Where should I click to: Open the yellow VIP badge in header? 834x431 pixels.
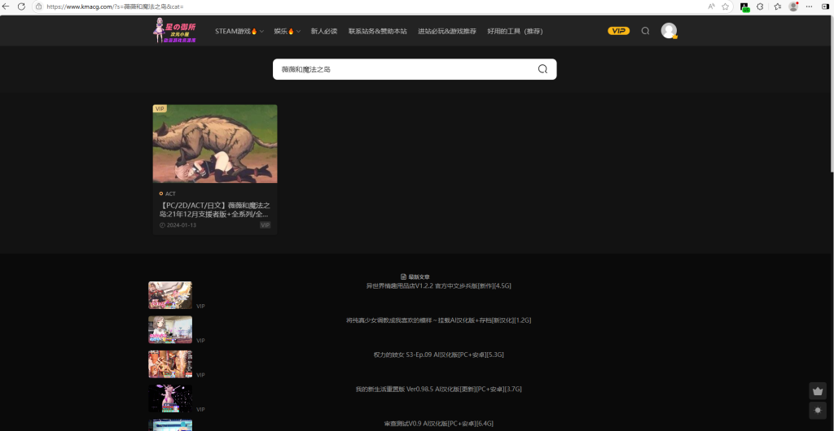click(x=619, y=31)
